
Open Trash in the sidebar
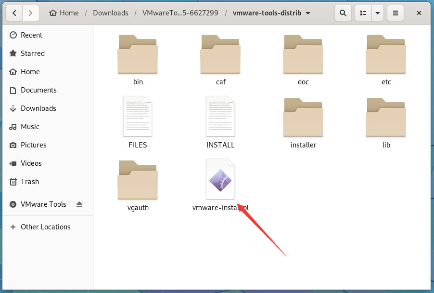point(48,181)
